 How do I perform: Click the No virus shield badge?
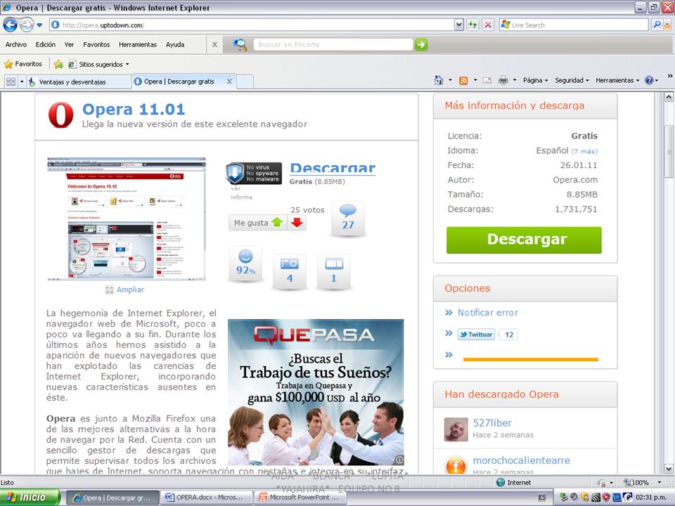pos(254,174)
